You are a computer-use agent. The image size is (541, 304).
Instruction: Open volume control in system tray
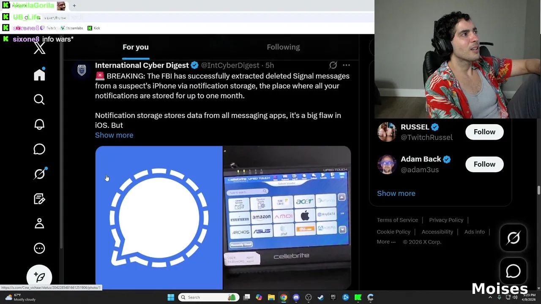[514, 297]
